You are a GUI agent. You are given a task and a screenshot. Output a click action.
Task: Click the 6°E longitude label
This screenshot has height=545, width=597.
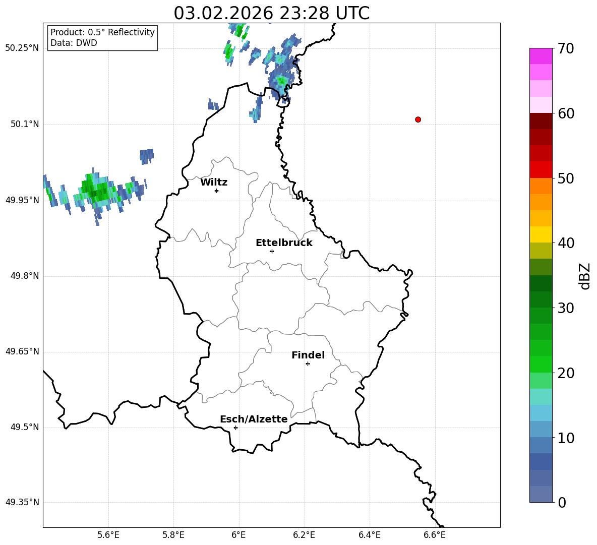[238, 535]
